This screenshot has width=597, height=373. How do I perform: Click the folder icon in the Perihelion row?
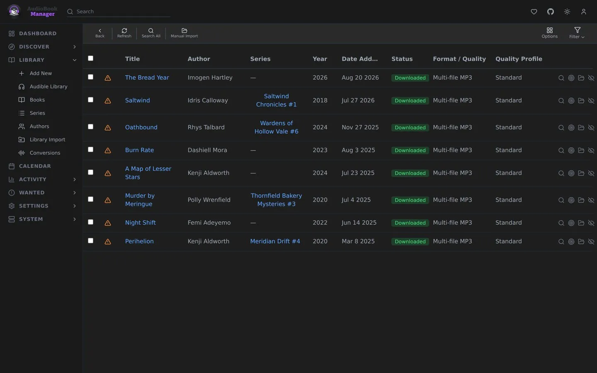coord(581,242)
